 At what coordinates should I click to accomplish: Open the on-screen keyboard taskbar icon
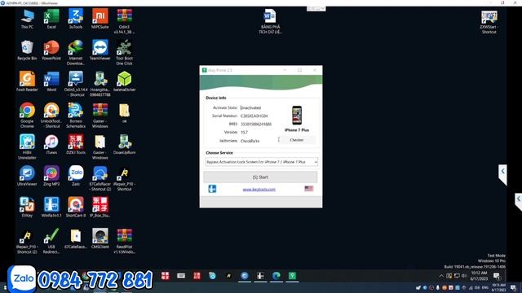(181, 276)
